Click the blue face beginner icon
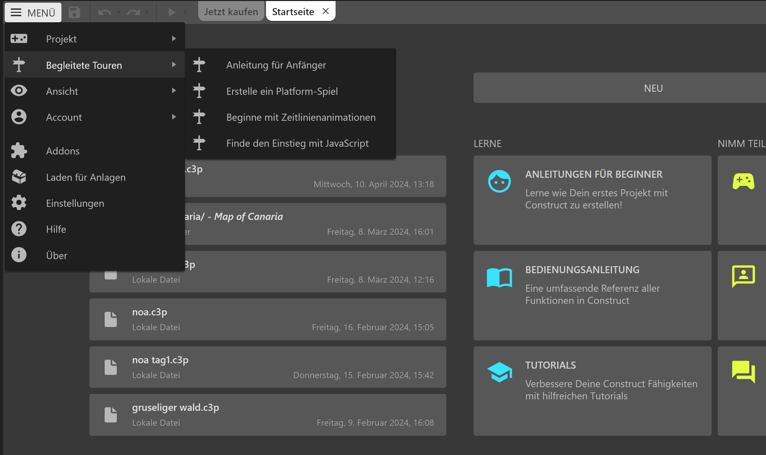Image resolution: width=766 pixels, height=455 pixels. point(499,181)
